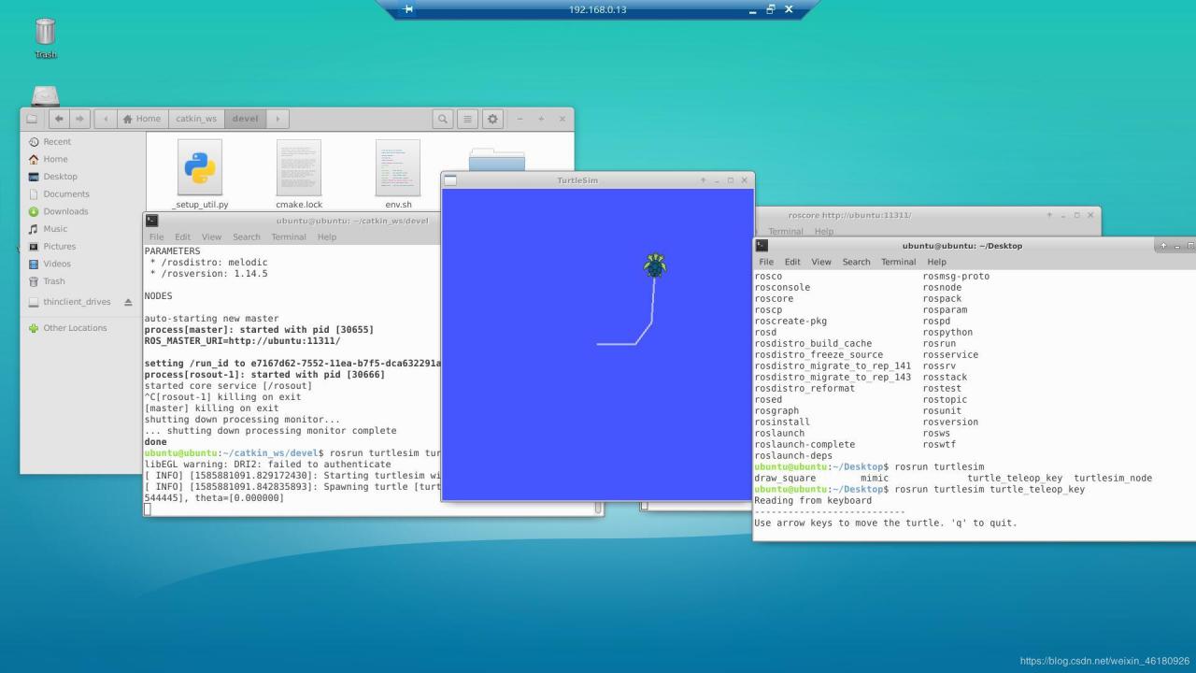1196x673 pixels.
Task: Open file manager settings gear menu
Action: (492, 119)
